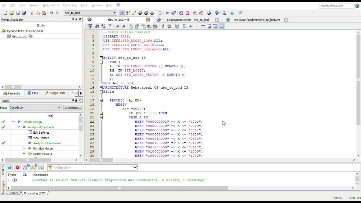The width and height of the screenshot is (361, 203).
Task: Open the first clock-shaped toolbar icon
Action: [x=181, y=13]
